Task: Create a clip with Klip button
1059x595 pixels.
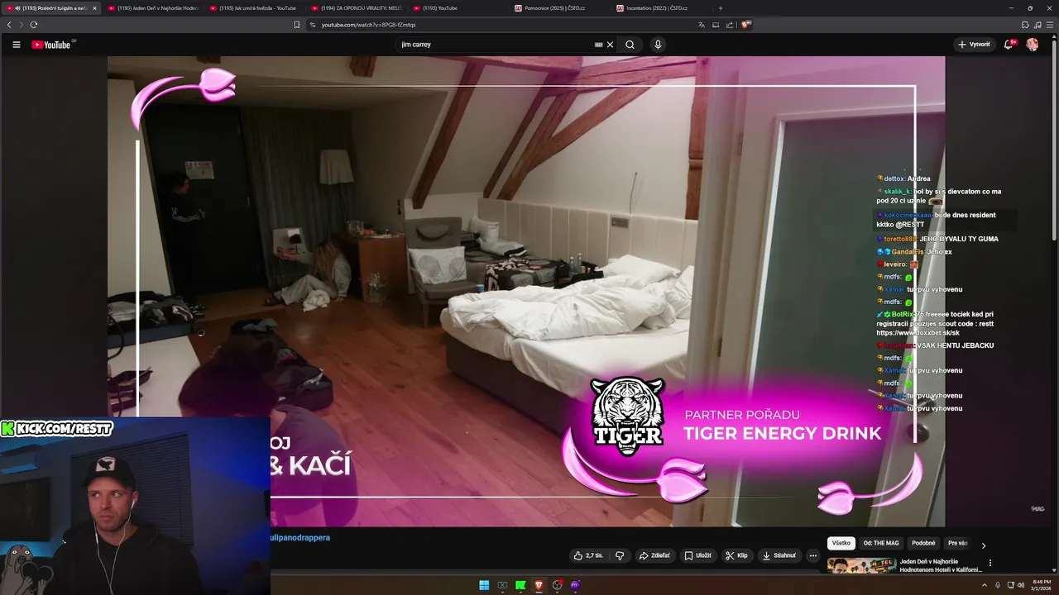Action: (736, 555)
